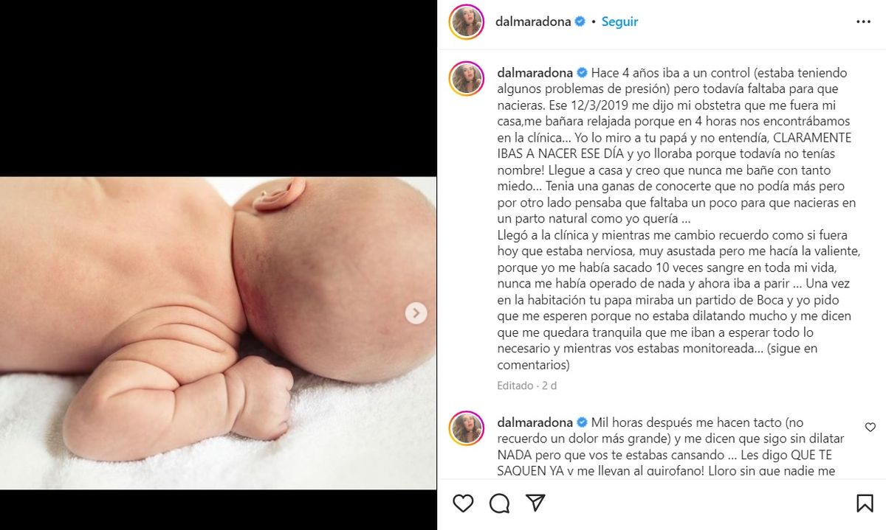
Task: Open comments via the speech bubble icon
Action: (x=500, y=503)
